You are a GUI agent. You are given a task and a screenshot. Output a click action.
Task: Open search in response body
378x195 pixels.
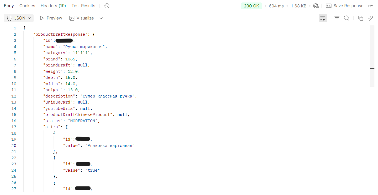pos(347,18)
